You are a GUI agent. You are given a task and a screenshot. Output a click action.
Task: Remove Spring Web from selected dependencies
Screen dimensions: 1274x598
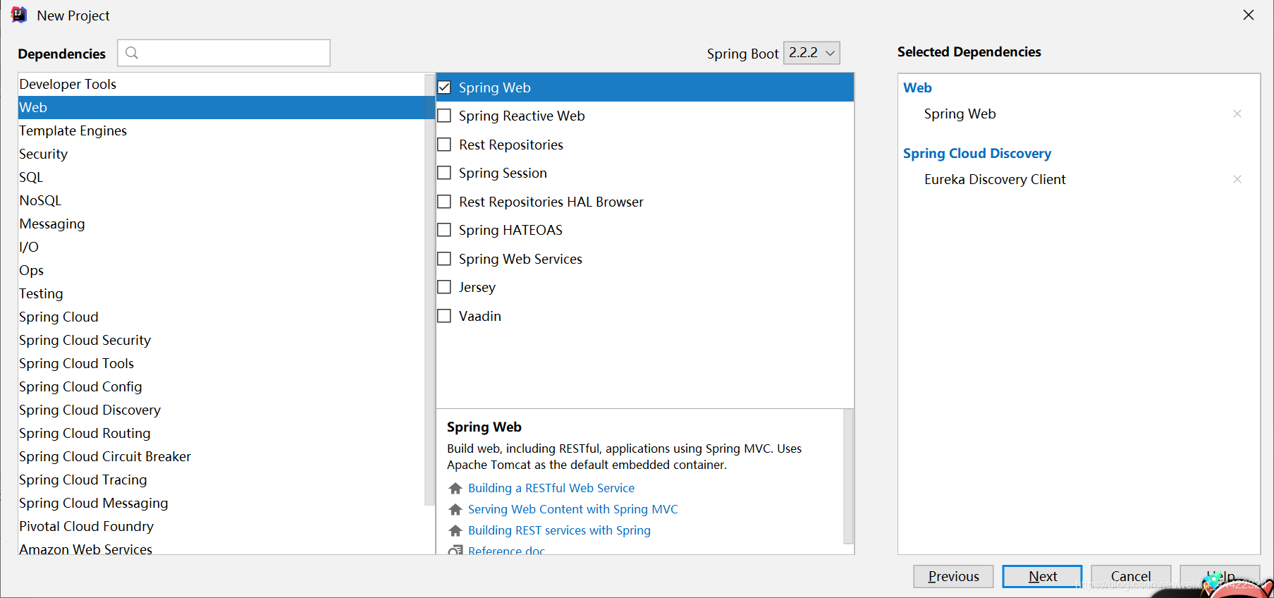click(x=1237, y=114)
